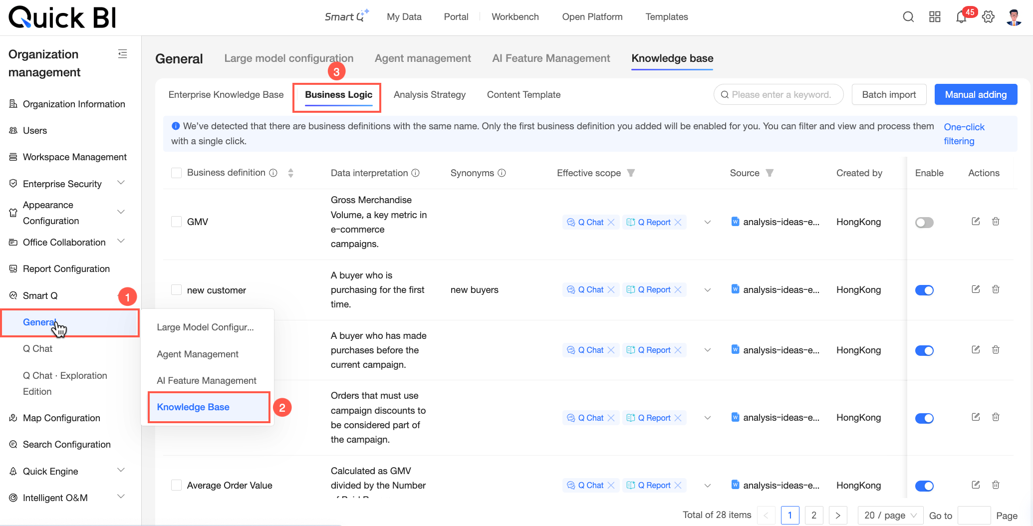Sort by Business definition column
Viewport: 1033px width, 526px height.
[290, 173]
